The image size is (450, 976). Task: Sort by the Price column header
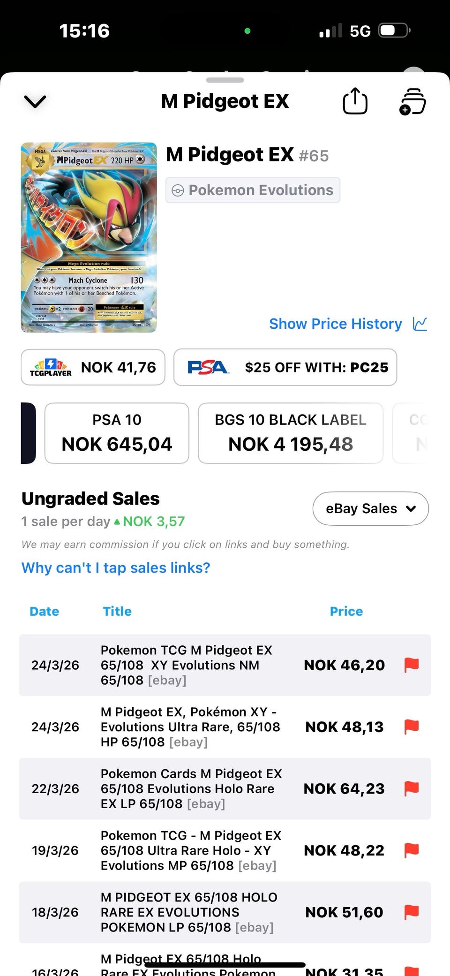[346, 611]
